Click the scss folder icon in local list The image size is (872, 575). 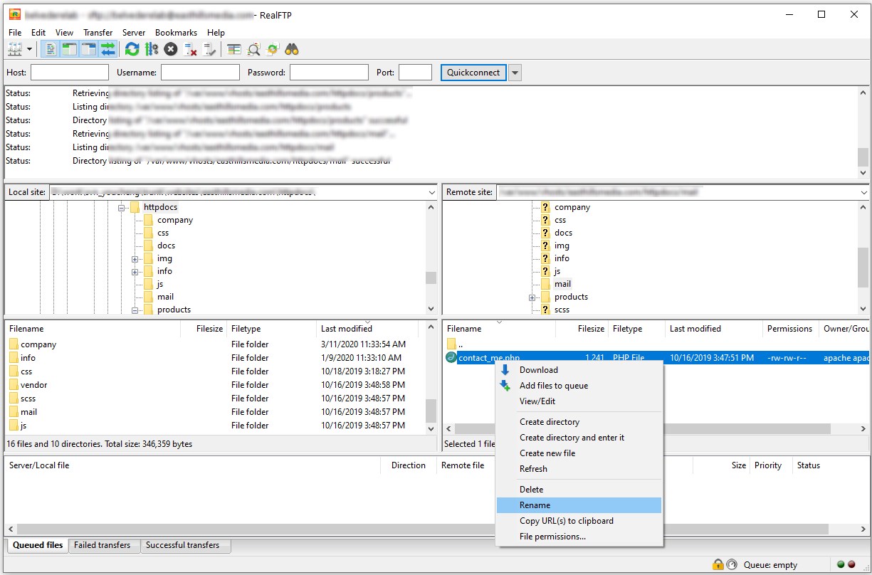point(14,398)
